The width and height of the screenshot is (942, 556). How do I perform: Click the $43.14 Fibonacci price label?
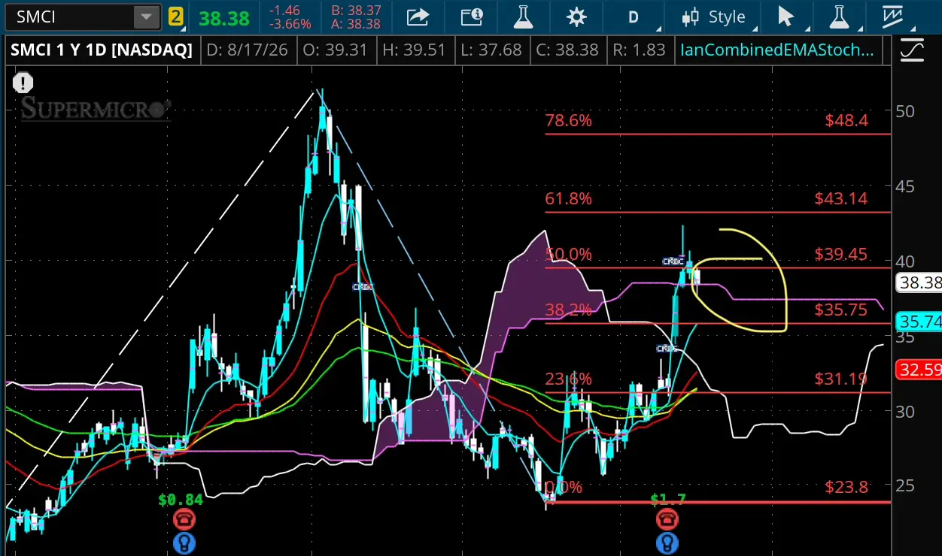(x=841, y=199)
